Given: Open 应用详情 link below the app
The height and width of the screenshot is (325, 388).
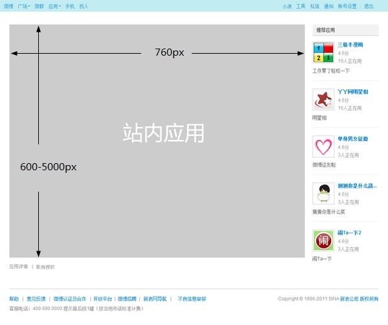Looking at the screenshot, I should 19,267.
